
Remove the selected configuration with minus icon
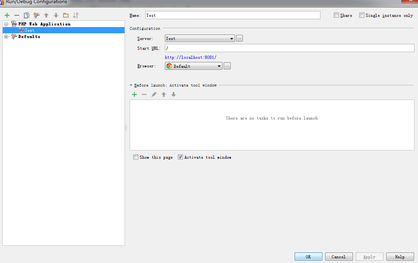[17, 15]
